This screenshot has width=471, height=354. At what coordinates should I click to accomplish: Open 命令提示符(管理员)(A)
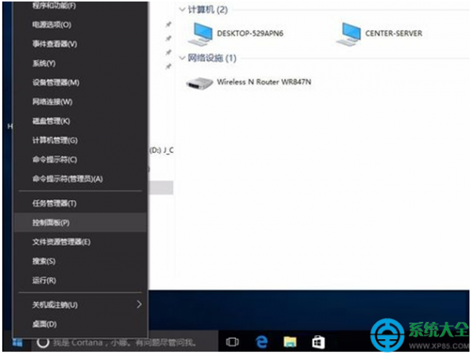(81, 179)
